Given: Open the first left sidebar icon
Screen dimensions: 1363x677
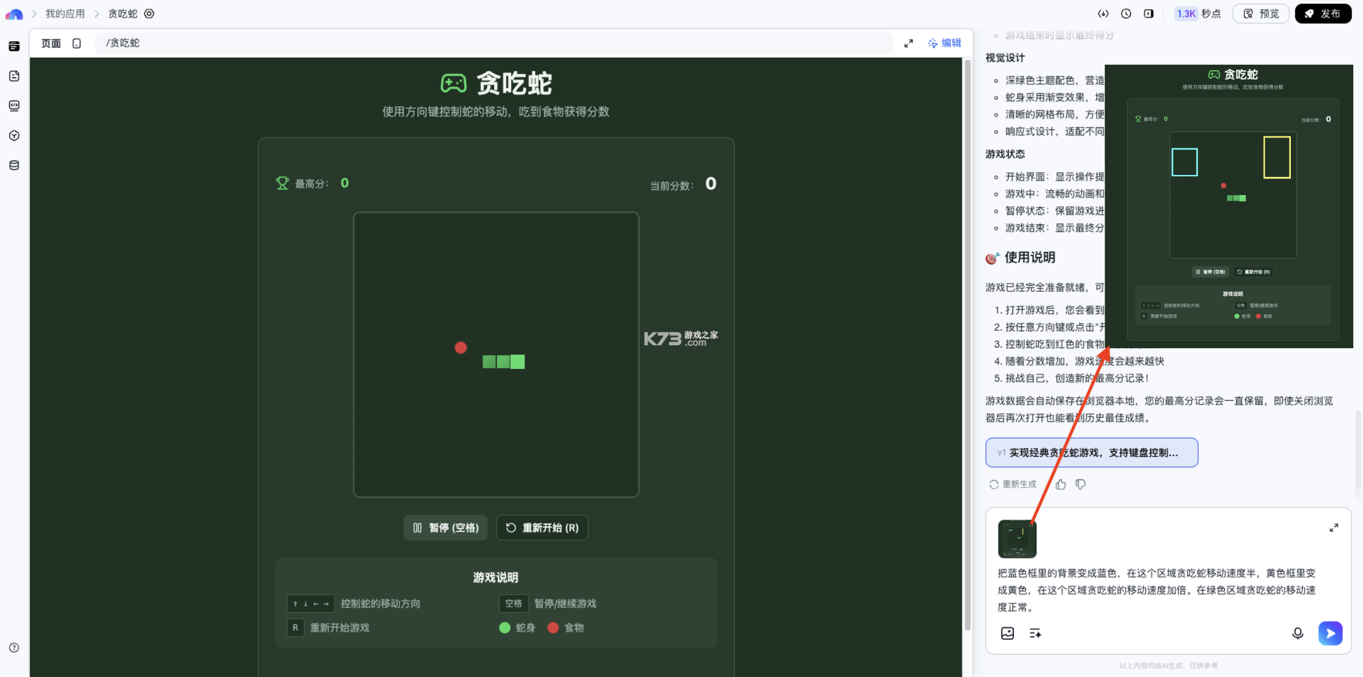Looking at the screenshot, I should point(15,46).
